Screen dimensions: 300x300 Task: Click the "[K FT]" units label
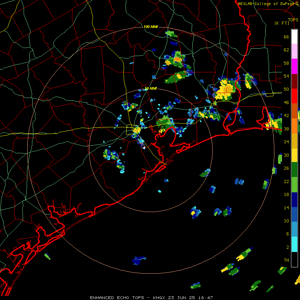[x=282, y=23]
